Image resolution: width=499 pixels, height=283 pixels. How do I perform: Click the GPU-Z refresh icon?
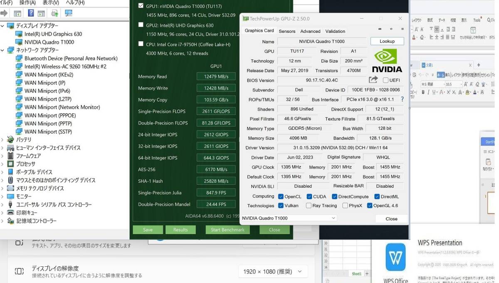click(391, 29)
